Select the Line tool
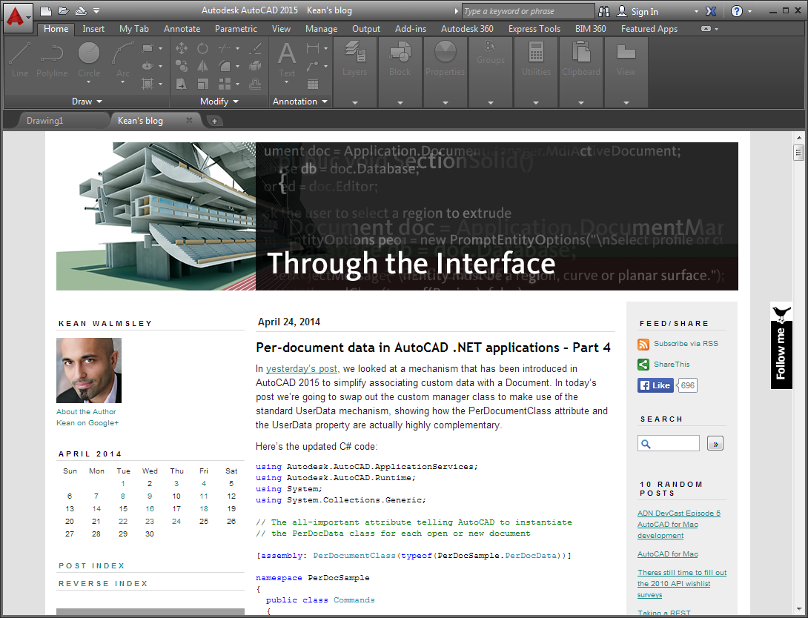Screen dimensions: 808x618 pos(20,59)
